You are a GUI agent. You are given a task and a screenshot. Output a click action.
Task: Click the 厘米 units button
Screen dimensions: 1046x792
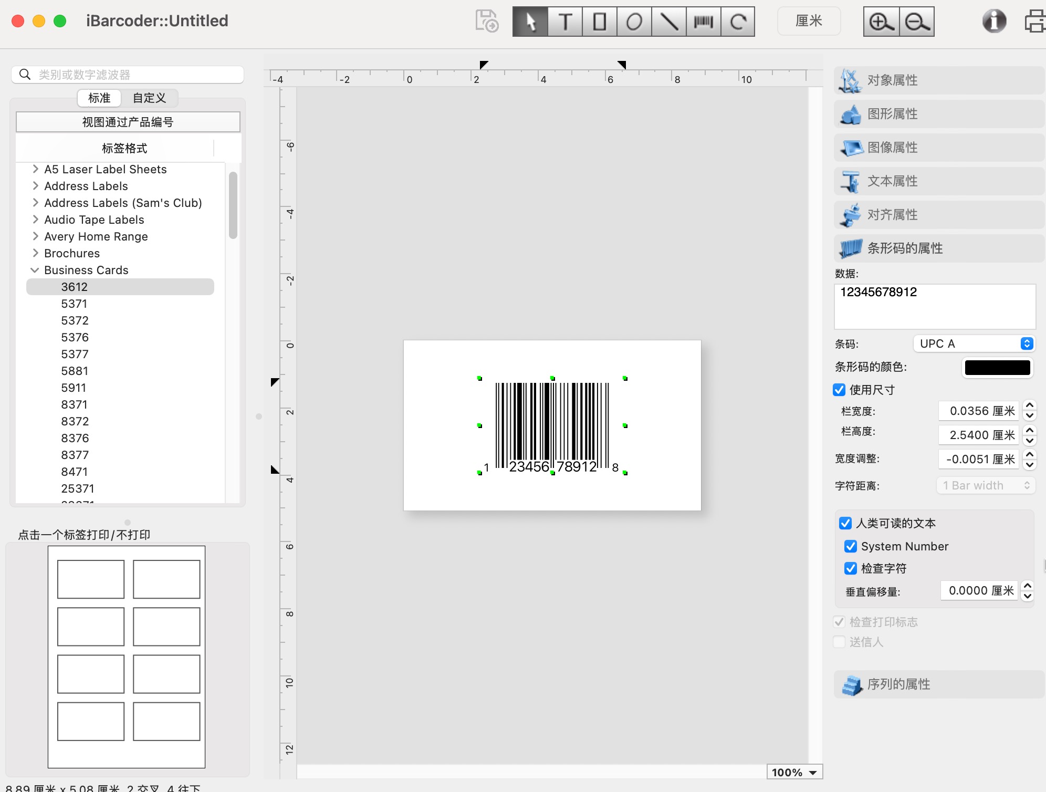click(809, 21)
